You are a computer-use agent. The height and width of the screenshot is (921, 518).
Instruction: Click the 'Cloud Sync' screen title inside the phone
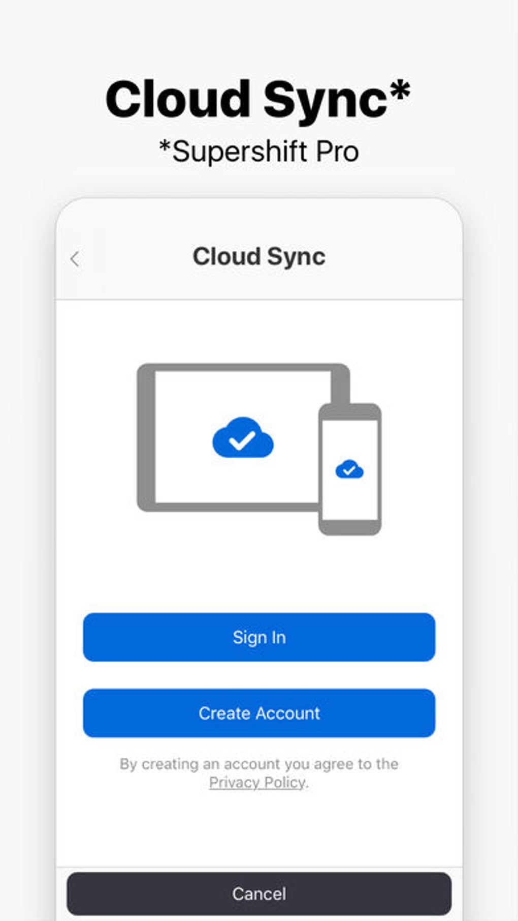pos(259,256)
